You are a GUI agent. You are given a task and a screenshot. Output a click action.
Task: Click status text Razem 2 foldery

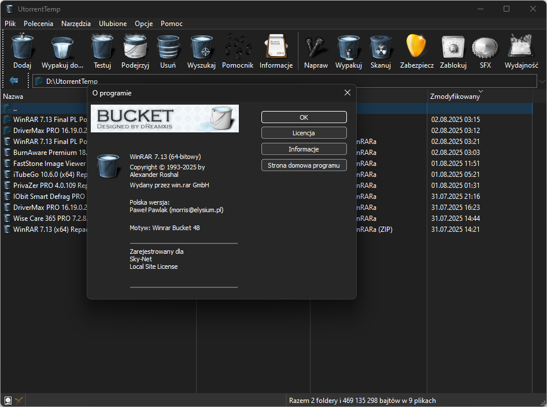(x=362, y=401)
